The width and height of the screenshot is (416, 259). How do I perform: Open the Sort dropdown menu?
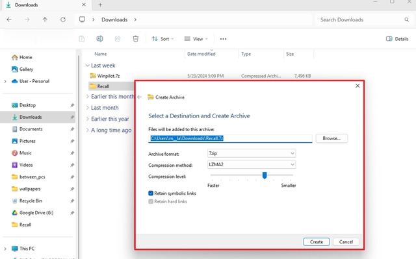(x=162, y=39)
